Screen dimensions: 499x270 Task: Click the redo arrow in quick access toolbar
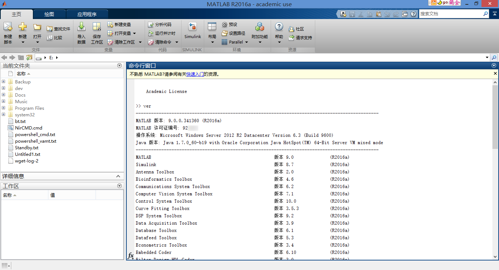pyautogui.click(x=396, y=14)
